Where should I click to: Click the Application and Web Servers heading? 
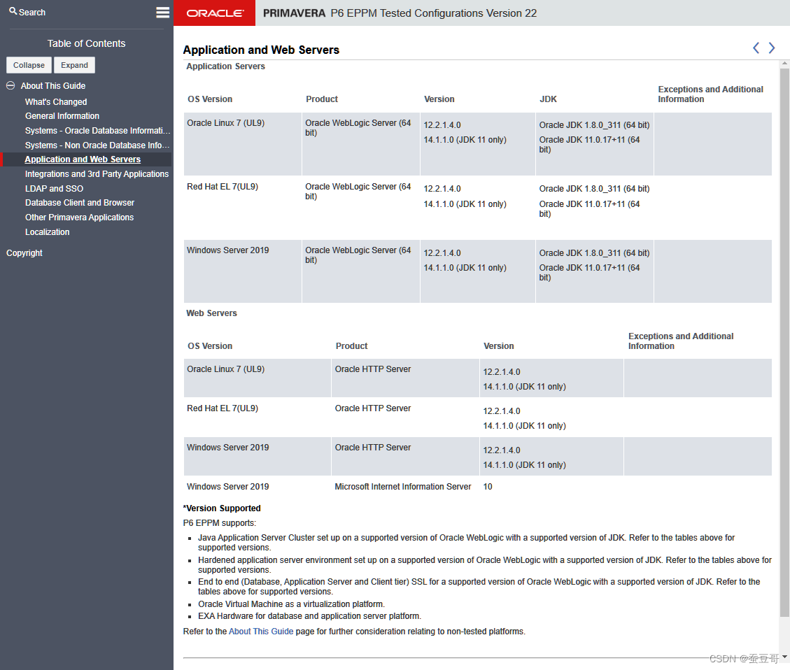261,50
